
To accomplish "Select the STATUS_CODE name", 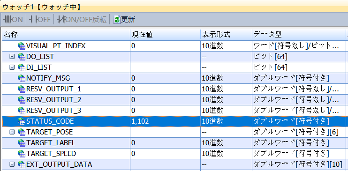I will point(50,121).
